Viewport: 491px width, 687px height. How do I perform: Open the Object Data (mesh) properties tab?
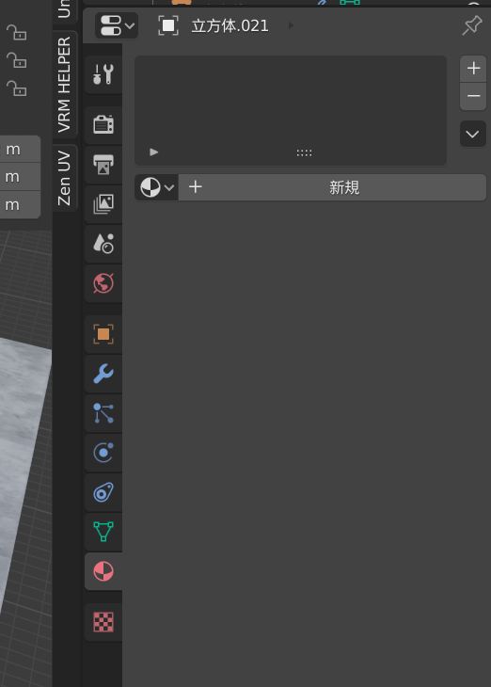[x=103, y=532]
